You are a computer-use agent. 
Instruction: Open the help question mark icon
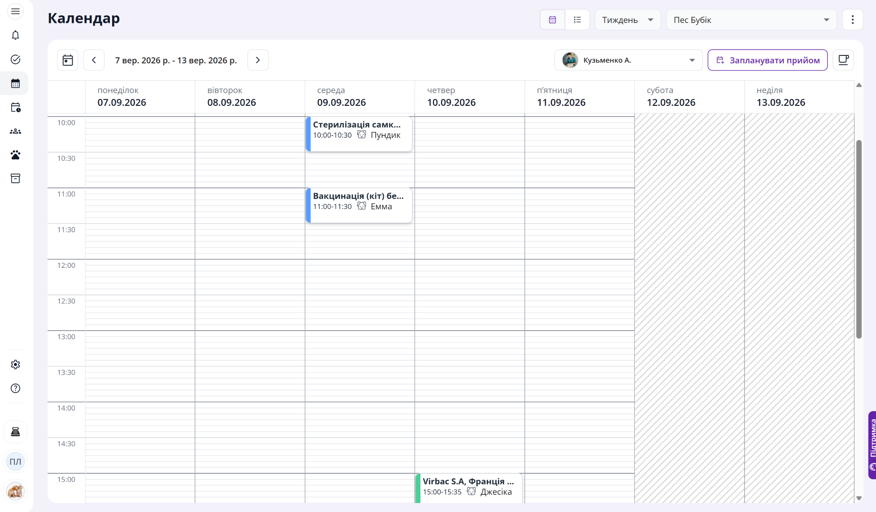coord(15,388)
